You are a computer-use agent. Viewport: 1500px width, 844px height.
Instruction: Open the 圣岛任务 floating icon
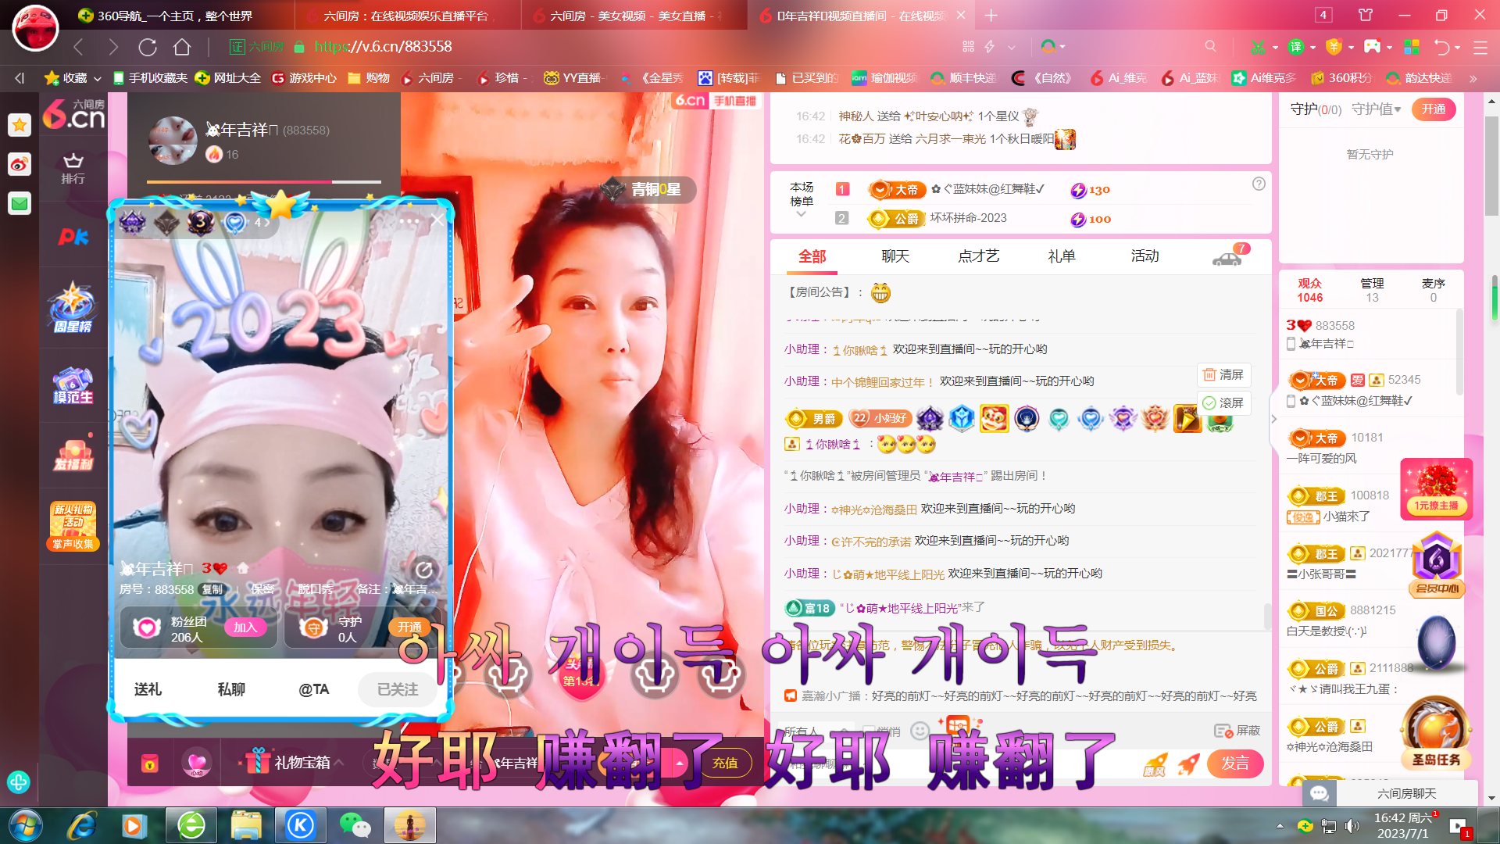pyautogui.click(x=1436, y=733)
